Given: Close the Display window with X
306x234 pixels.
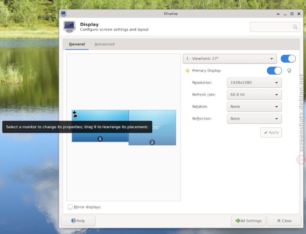Looking at the screenshot, I should (299, 14).
